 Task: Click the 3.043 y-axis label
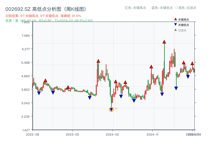25,103
